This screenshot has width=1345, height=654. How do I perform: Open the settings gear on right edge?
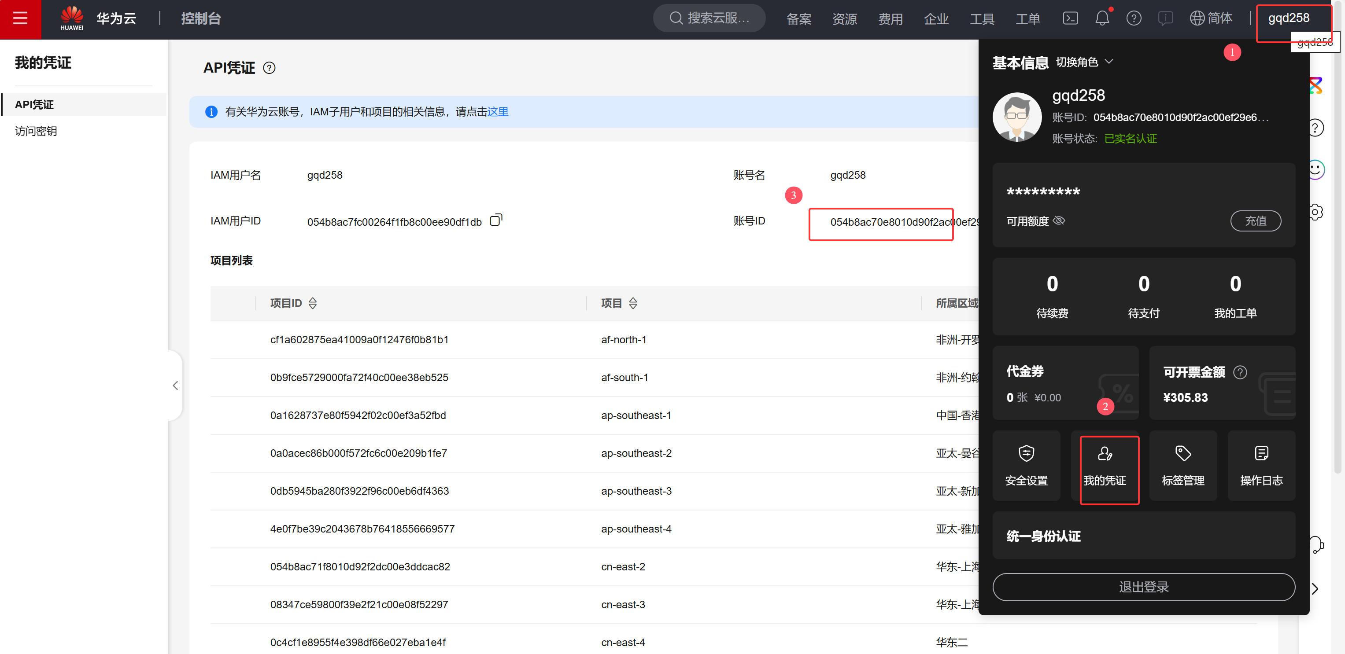1316,212
